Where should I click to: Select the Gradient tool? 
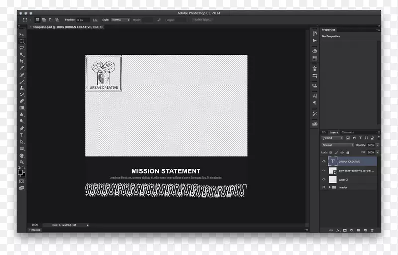(x=22, y=108)
